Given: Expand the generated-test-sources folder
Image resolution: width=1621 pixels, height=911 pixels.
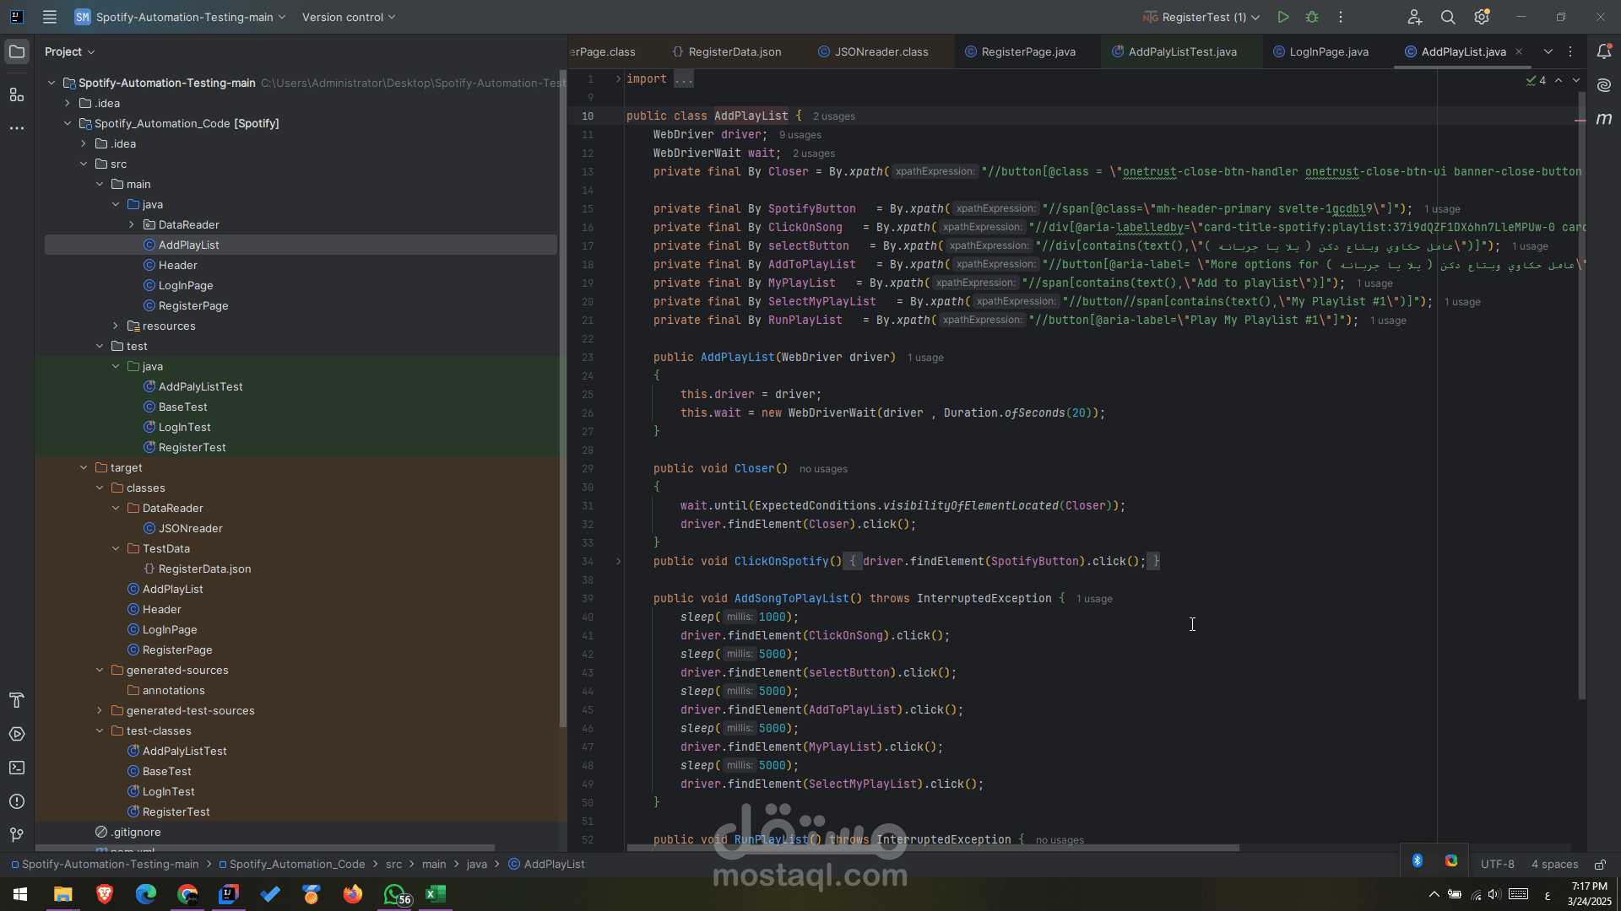Looking at the screenshot, I should [100, 710].
